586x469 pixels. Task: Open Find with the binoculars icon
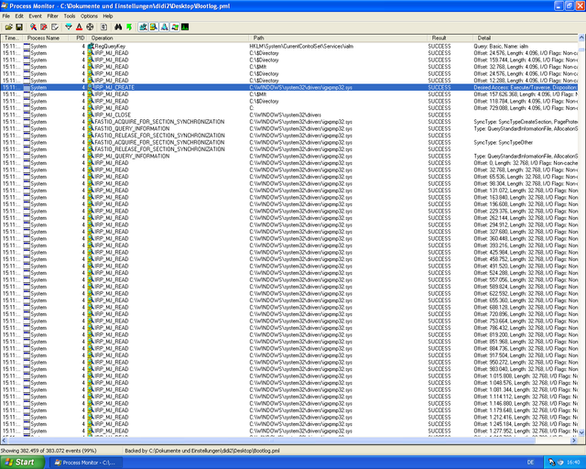click(118, 27)
